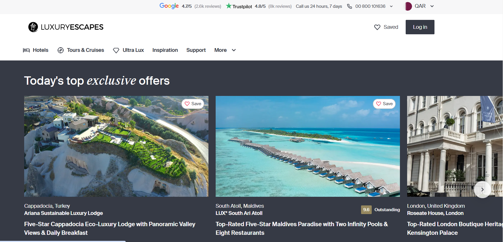Click the 'Outstanding' rating label
The width and height of the screenshot is (503, 242).
click(387, 210)
